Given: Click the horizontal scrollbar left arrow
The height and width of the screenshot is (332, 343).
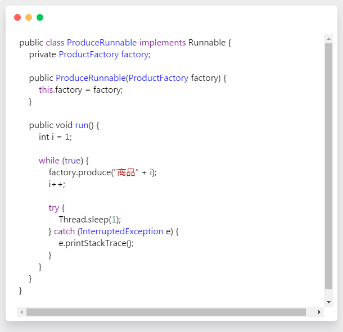Looking at the screenshot, I should pyautogui.click(x=21, y=312).
